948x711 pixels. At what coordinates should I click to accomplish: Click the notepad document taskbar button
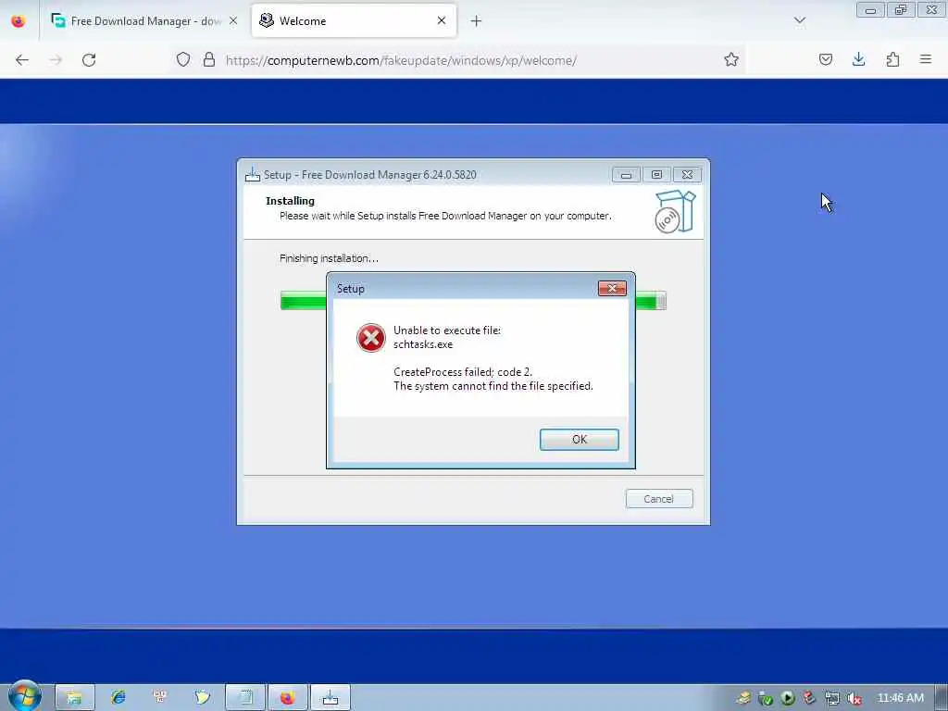[245, 698]
